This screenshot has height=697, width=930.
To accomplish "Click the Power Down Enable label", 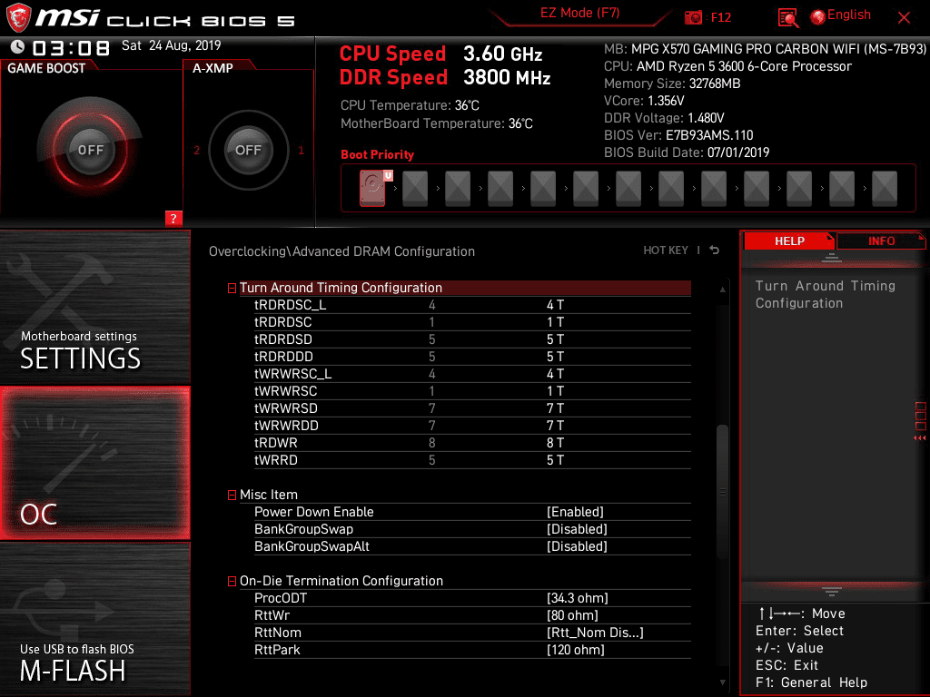I will pyautogui.click(x=313, y=512).
